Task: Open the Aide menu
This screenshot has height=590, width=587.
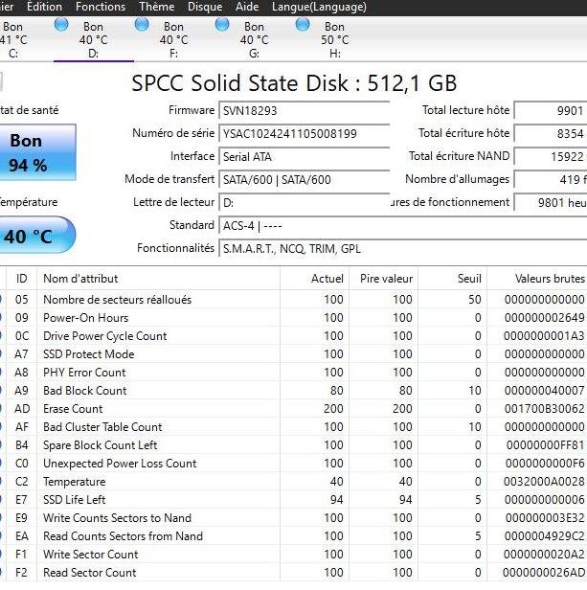Action: [x=247, y=7]
